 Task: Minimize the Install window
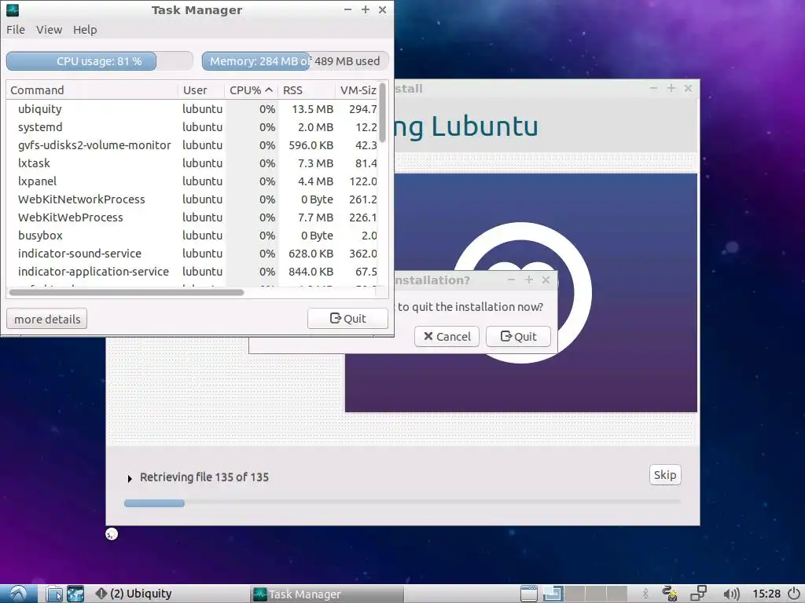(653, 88)
